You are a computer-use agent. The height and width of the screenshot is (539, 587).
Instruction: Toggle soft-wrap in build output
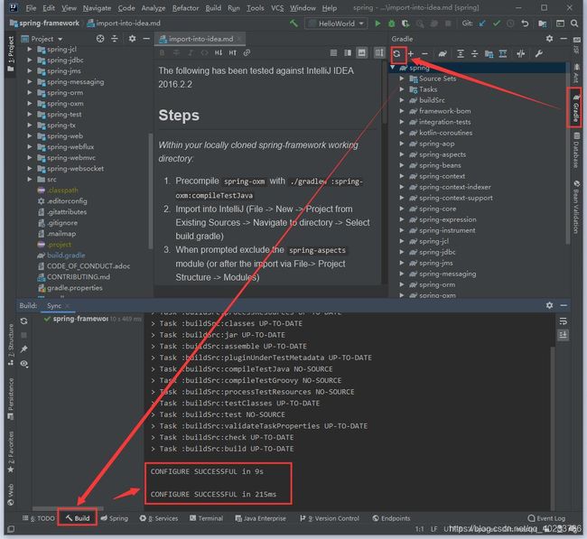(x=563, y=321)
